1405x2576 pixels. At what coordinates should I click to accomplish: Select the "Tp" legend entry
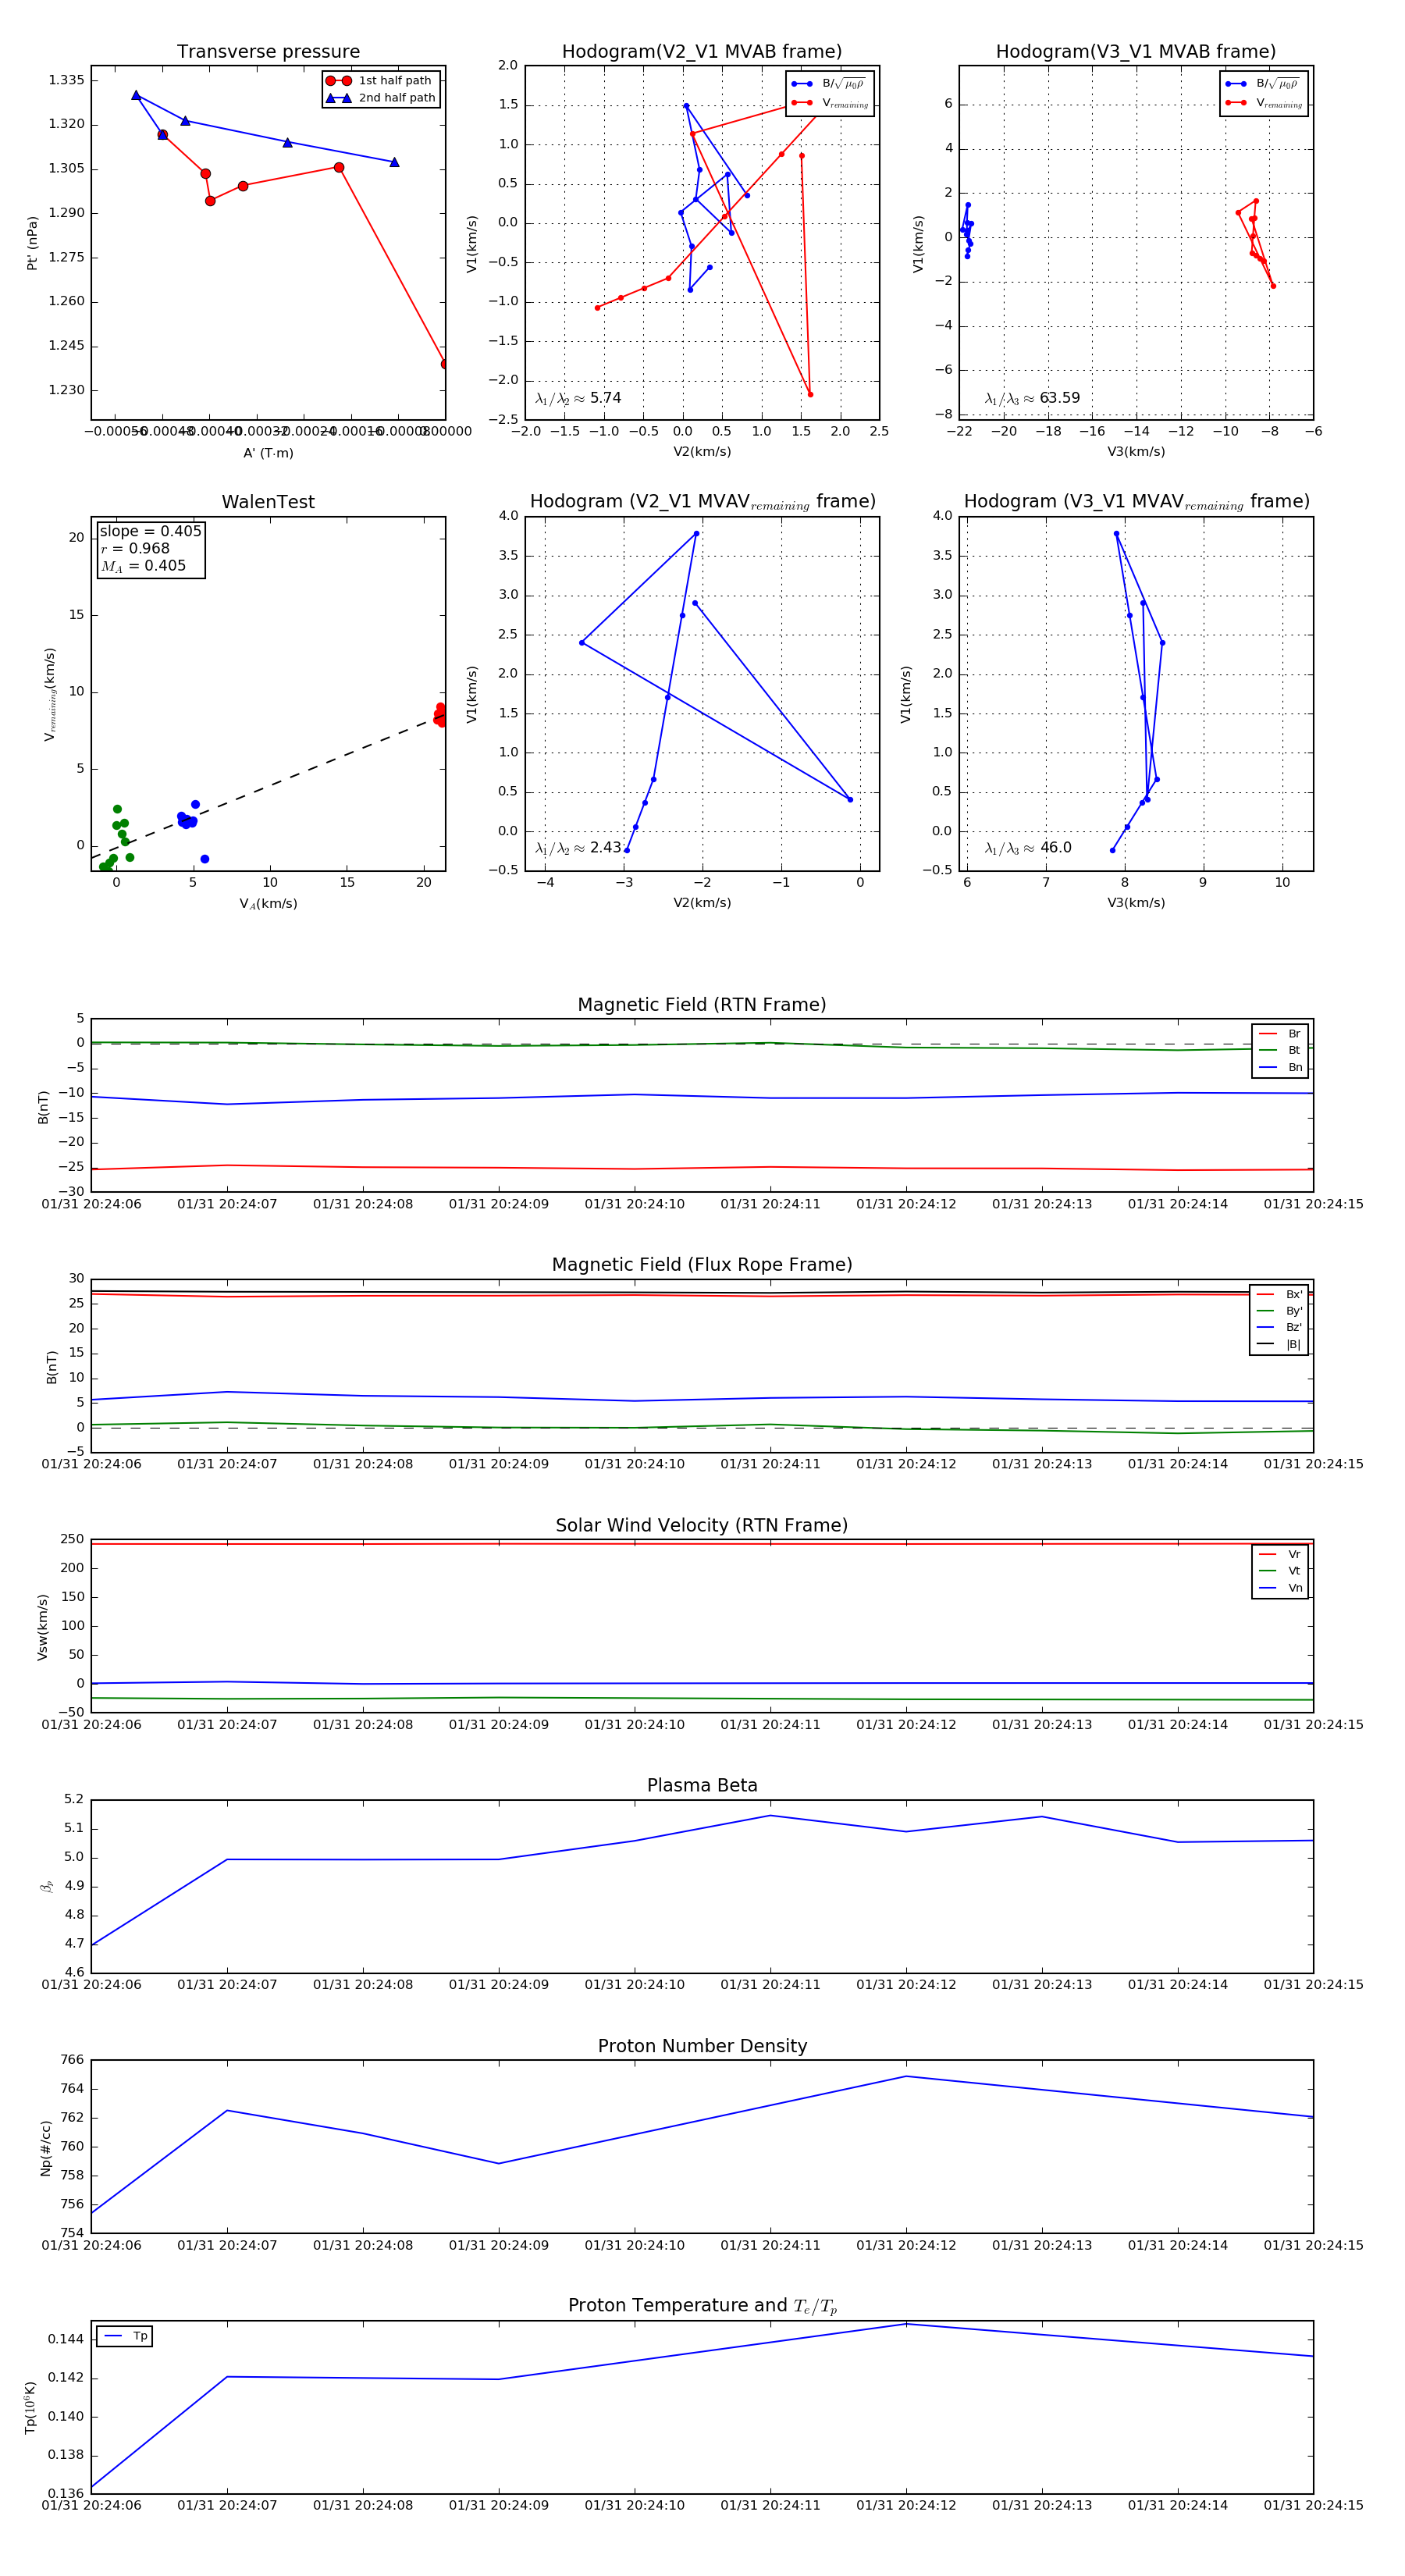(126, 2337)
